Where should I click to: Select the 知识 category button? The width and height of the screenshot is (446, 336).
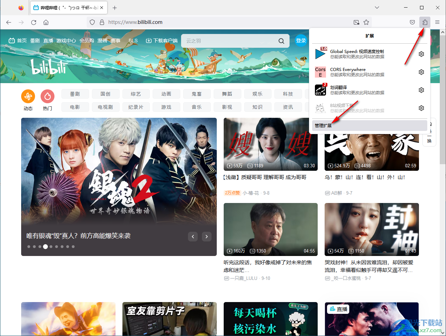tap(257, 107)
